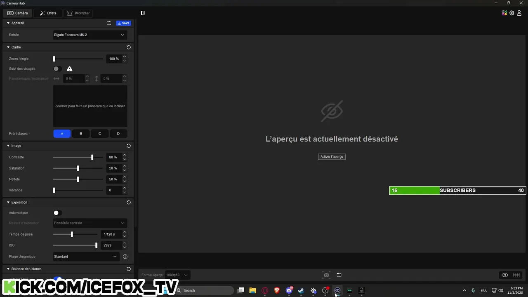This screenshot has height=297, width=528.
Task: Open OBS Studio from the taskbar
Action: 325,290
